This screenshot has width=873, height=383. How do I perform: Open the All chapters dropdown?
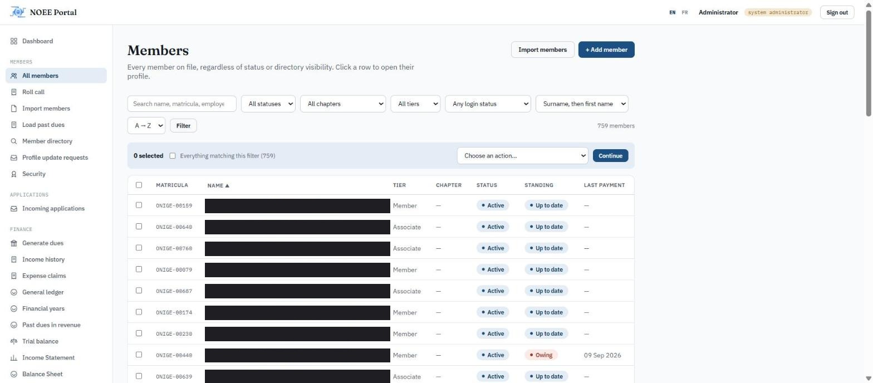pos(343,104)
